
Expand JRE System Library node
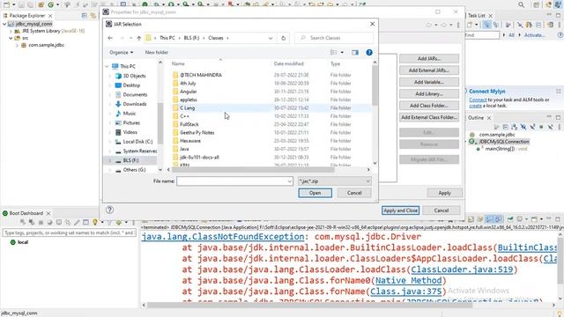click(x=11, y=32)
